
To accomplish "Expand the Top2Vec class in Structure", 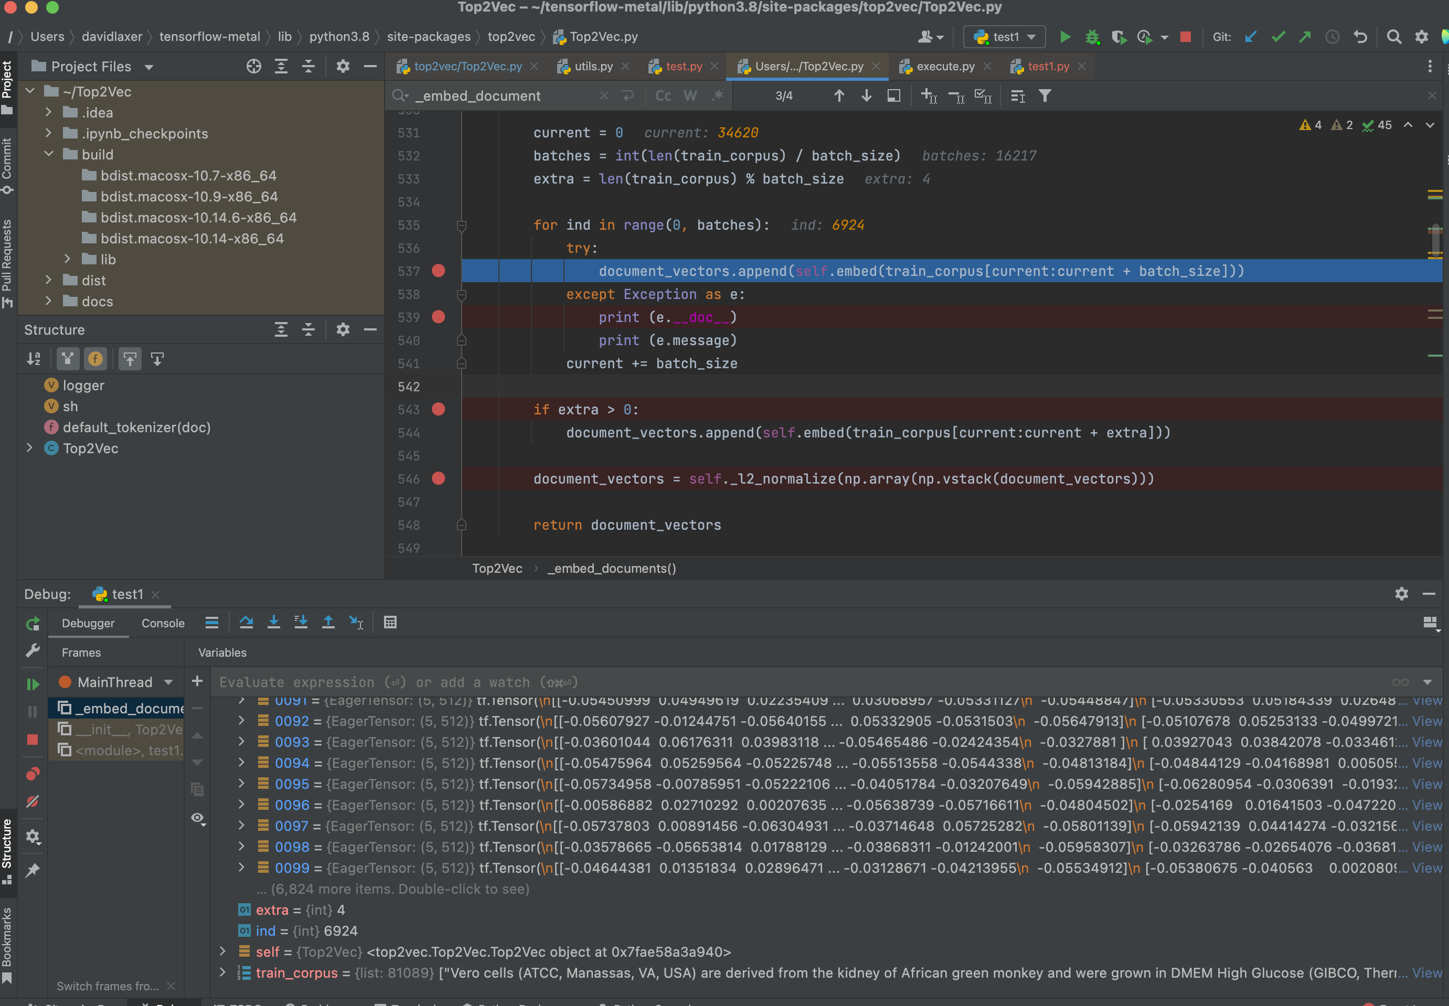I will pyautogui.click(x=29, y=448).
